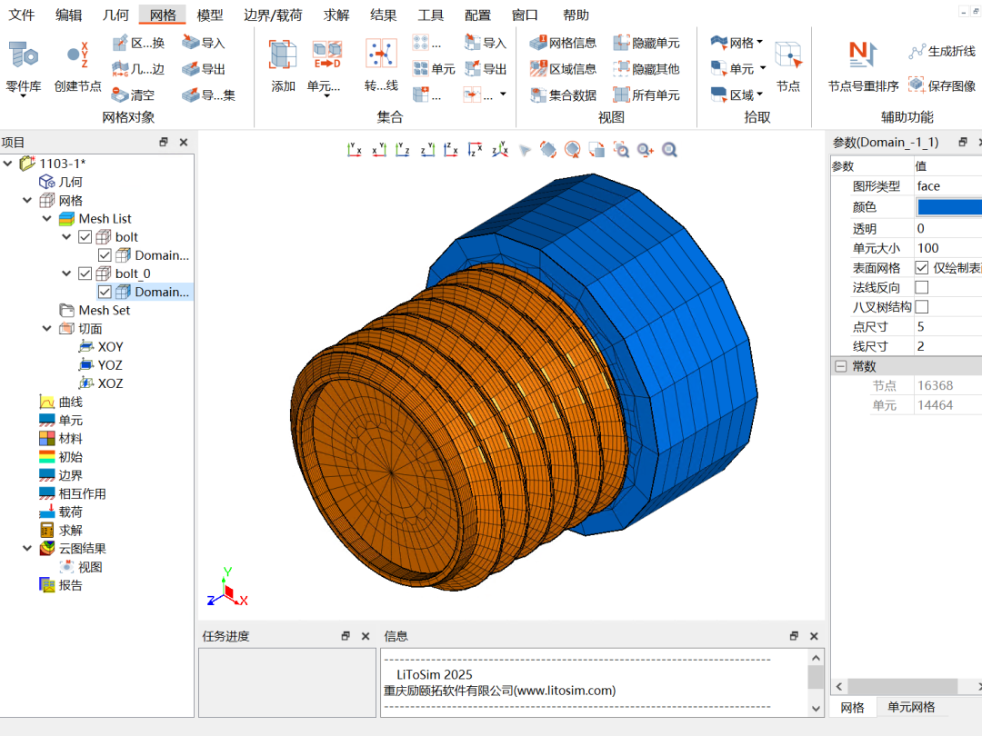
Task: Click the 区...换 mesh object tool
Action: point(138,43)
